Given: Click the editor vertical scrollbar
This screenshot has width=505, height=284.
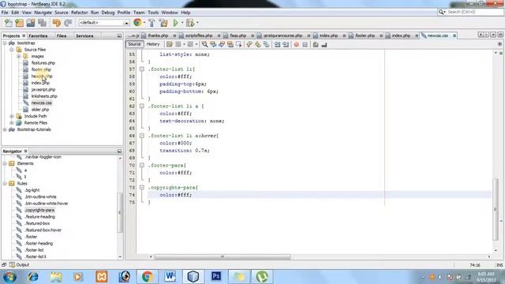Looking at the screenshot, I should click(x=496, y=209).
